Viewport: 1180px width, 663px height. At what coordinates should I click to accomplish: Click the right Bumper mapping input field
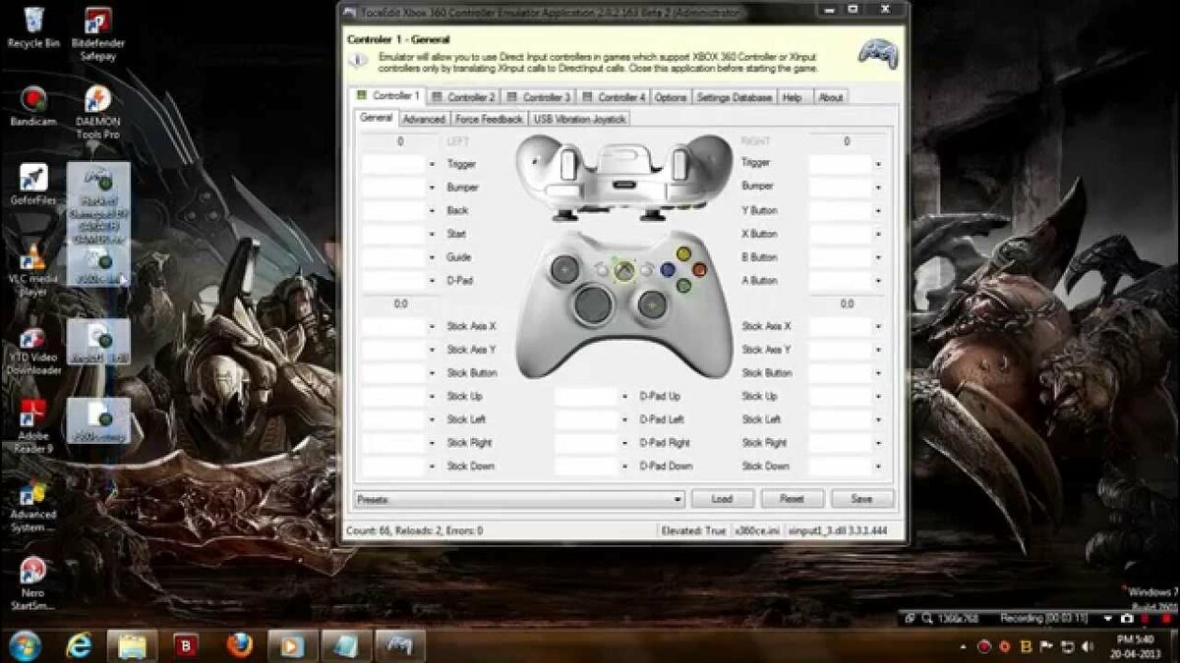point(840,188)
